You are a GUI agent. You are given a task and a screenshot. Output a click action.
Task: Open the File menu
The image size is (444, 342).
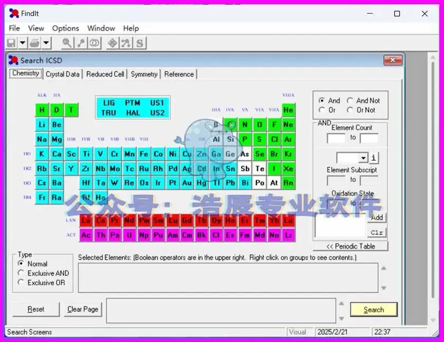[14, 29]
